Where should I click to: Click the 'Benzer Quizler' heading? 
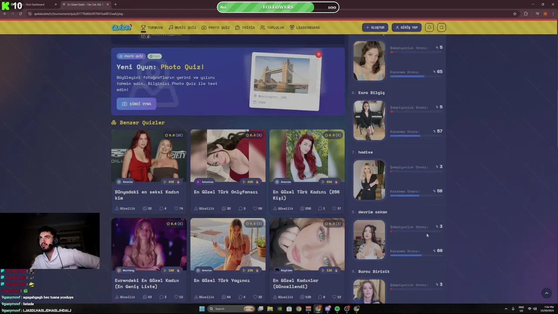pos(142,123)
